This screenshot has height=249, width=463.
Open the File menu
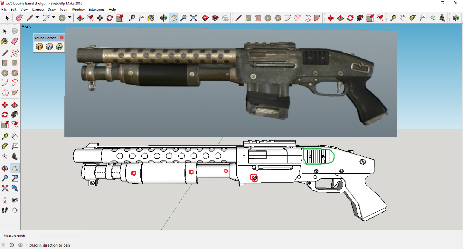point(4,9)
